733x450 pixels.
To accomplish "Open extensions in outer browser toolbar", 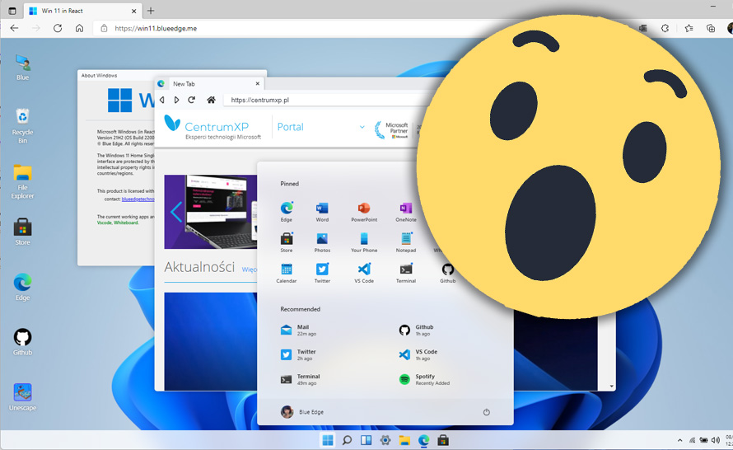I will tap(665, 28).
